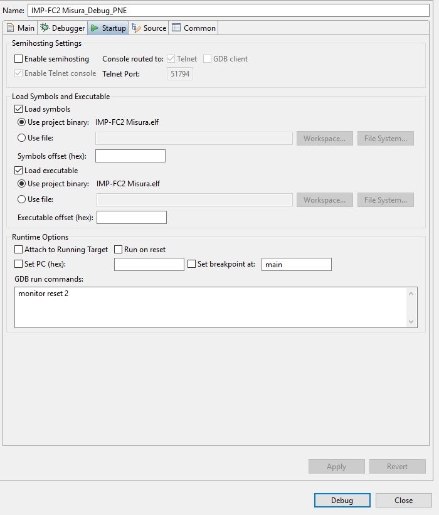
Task: Click the Symbols offset (hex) field
Action: pyautogui.click(x=130, y=156)
